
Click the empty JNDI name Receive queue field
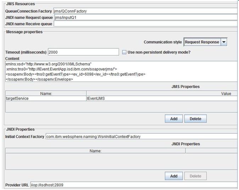[145, 24]
